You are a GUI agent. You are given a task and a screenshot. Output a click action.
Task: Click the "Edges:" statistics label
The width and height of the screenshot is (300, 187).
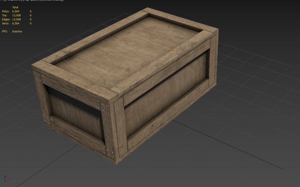coord(6,19)
